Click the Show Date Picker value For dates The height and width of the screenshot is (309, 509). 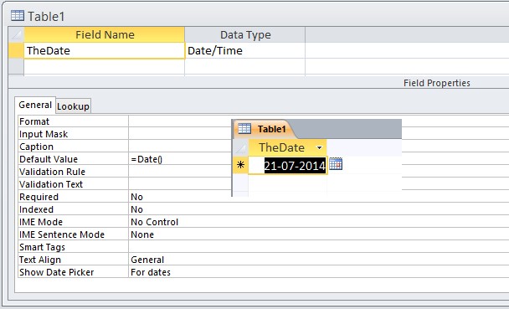point(151,272)
